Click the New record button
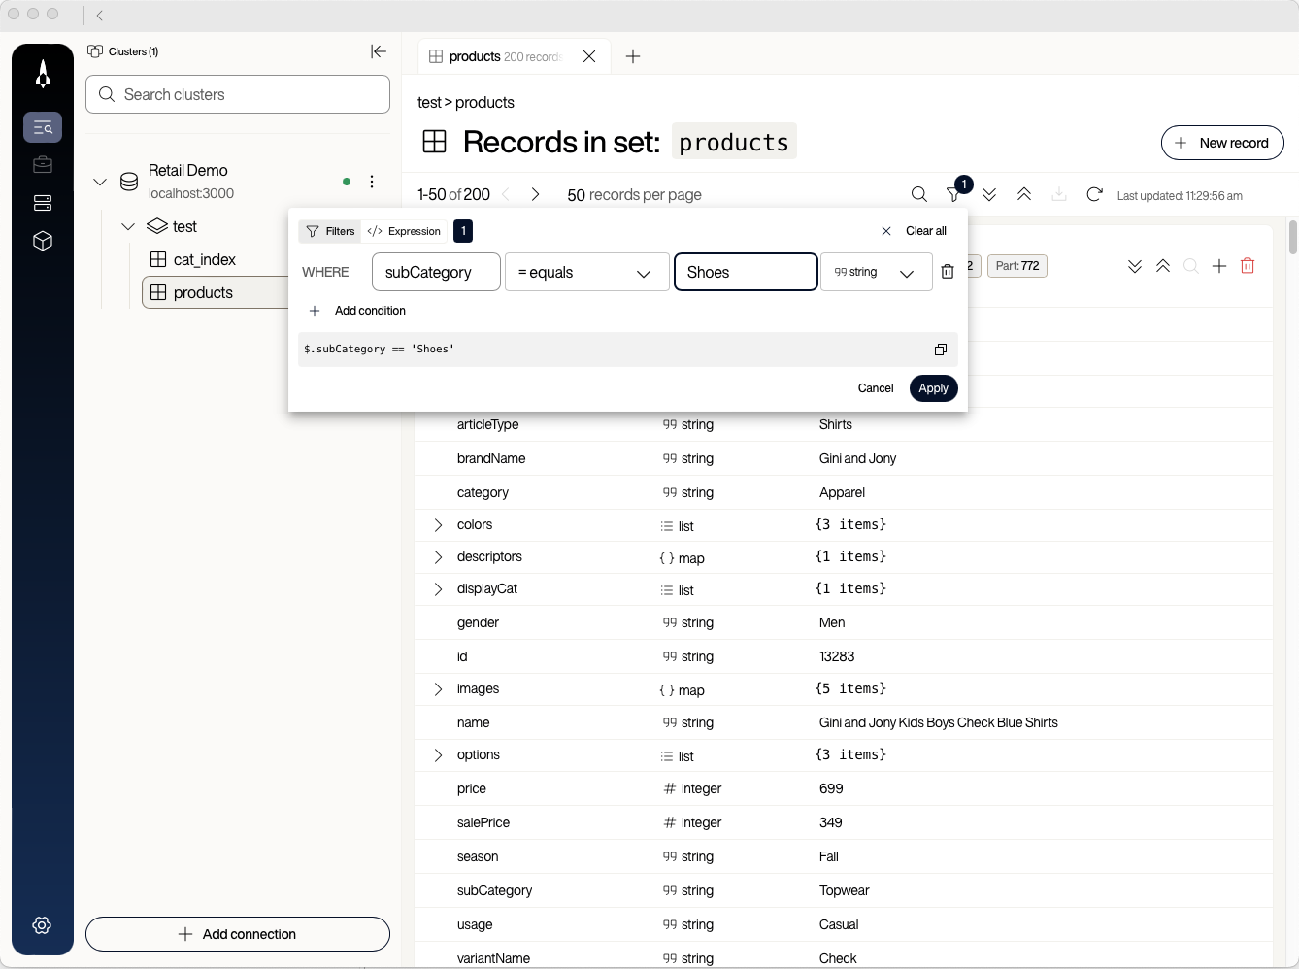Viewport: 1299px width, 969px height. (1222, 143)
